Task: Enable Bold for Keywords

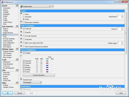Action: tap(37, 61)
